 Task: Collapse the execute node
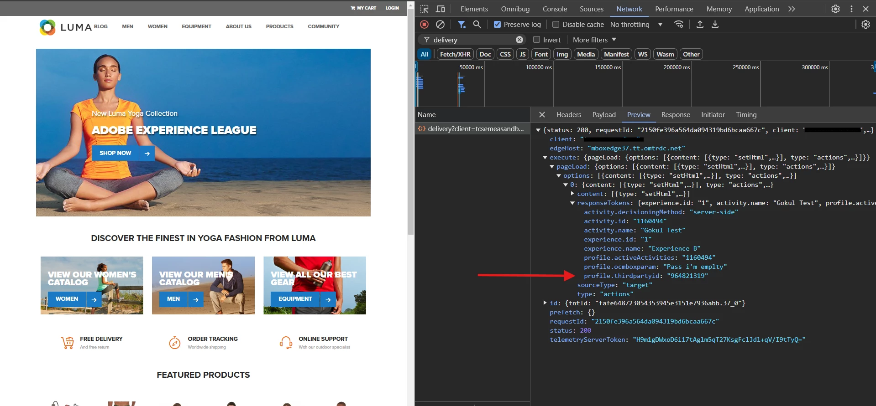coord(545,158)
